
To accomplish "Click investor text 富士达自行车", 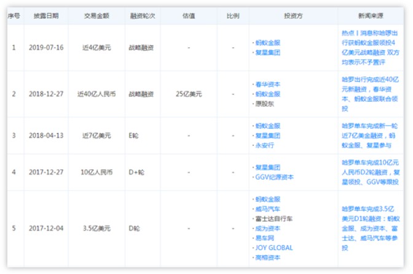I will click(x=274, y=219).
